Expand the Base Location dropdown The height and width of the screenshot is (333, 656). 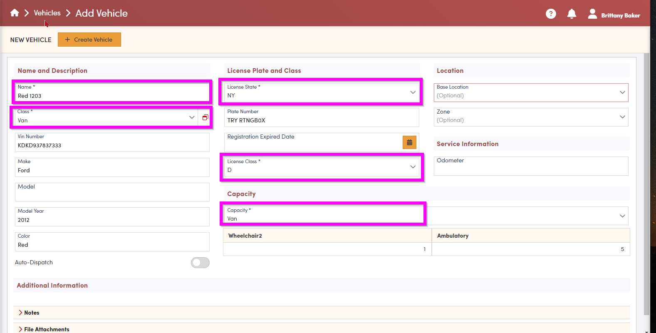coord(622,92)
